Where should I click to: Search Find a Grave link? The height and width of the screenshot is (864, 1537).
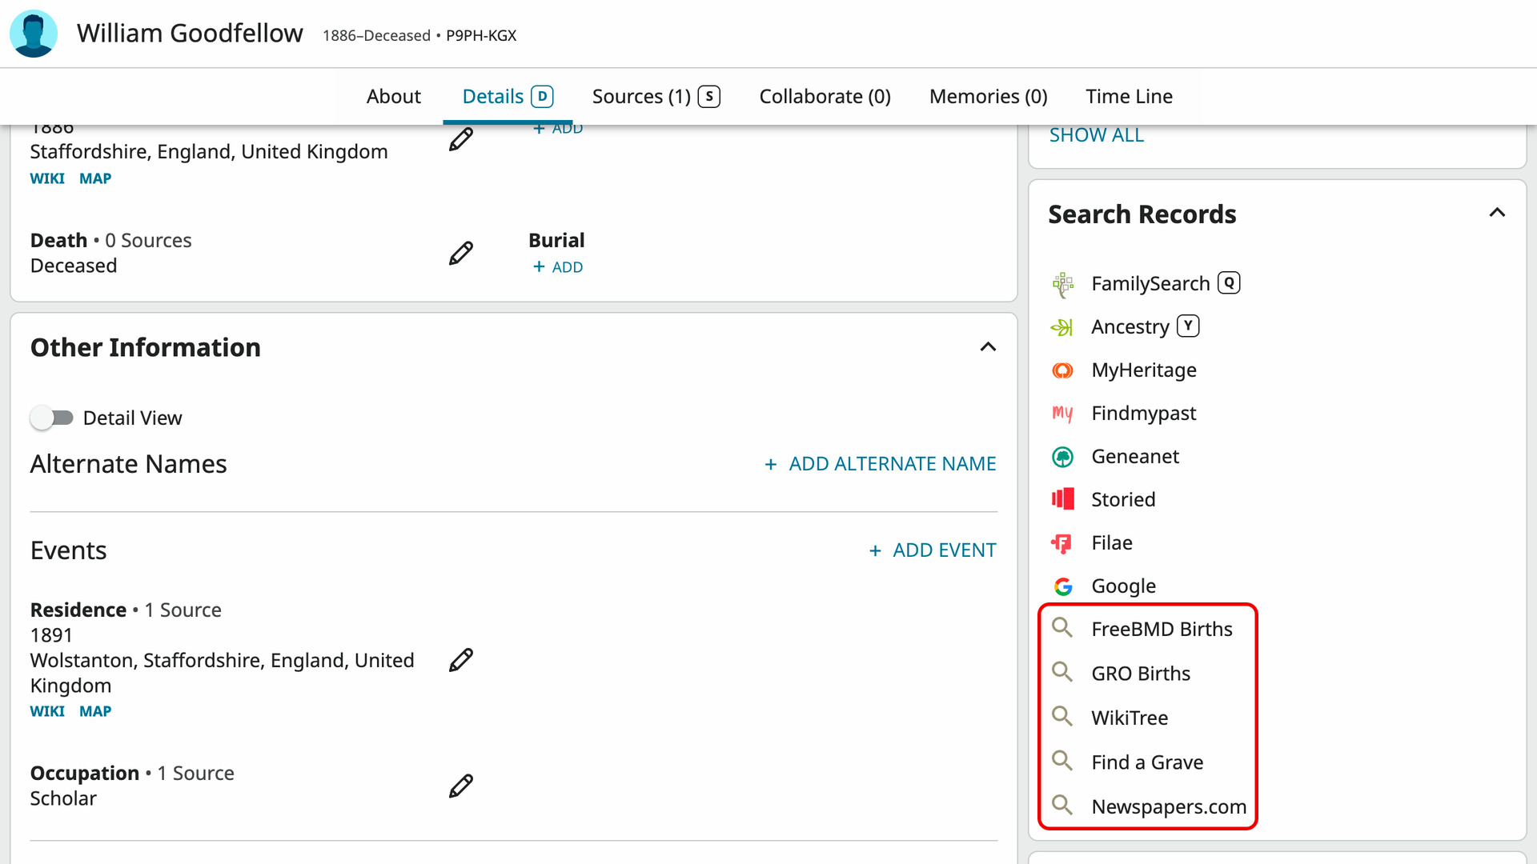[1147, 762]
